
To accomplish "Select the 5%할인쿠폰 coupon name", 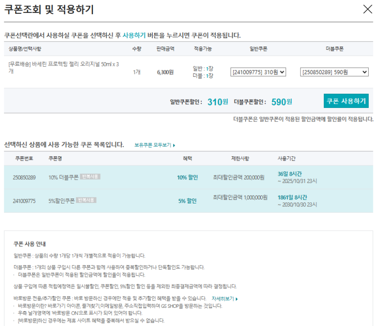I will (61, 201).
